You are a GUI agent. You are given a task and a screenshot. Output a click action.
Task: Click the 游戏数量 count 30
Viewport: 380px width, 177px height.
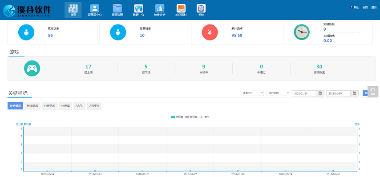pyautogui.click(x=319, y=67)
